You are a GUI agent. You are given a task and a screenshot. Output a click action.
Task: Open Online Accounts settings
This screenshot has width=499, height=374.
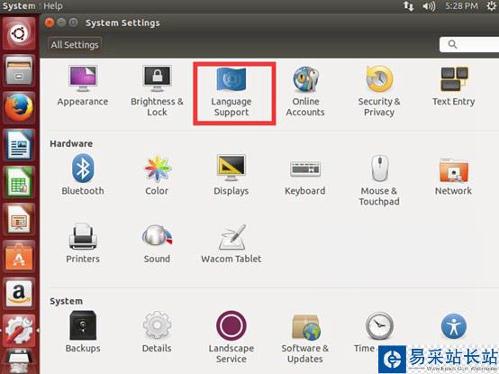point(305,91)
